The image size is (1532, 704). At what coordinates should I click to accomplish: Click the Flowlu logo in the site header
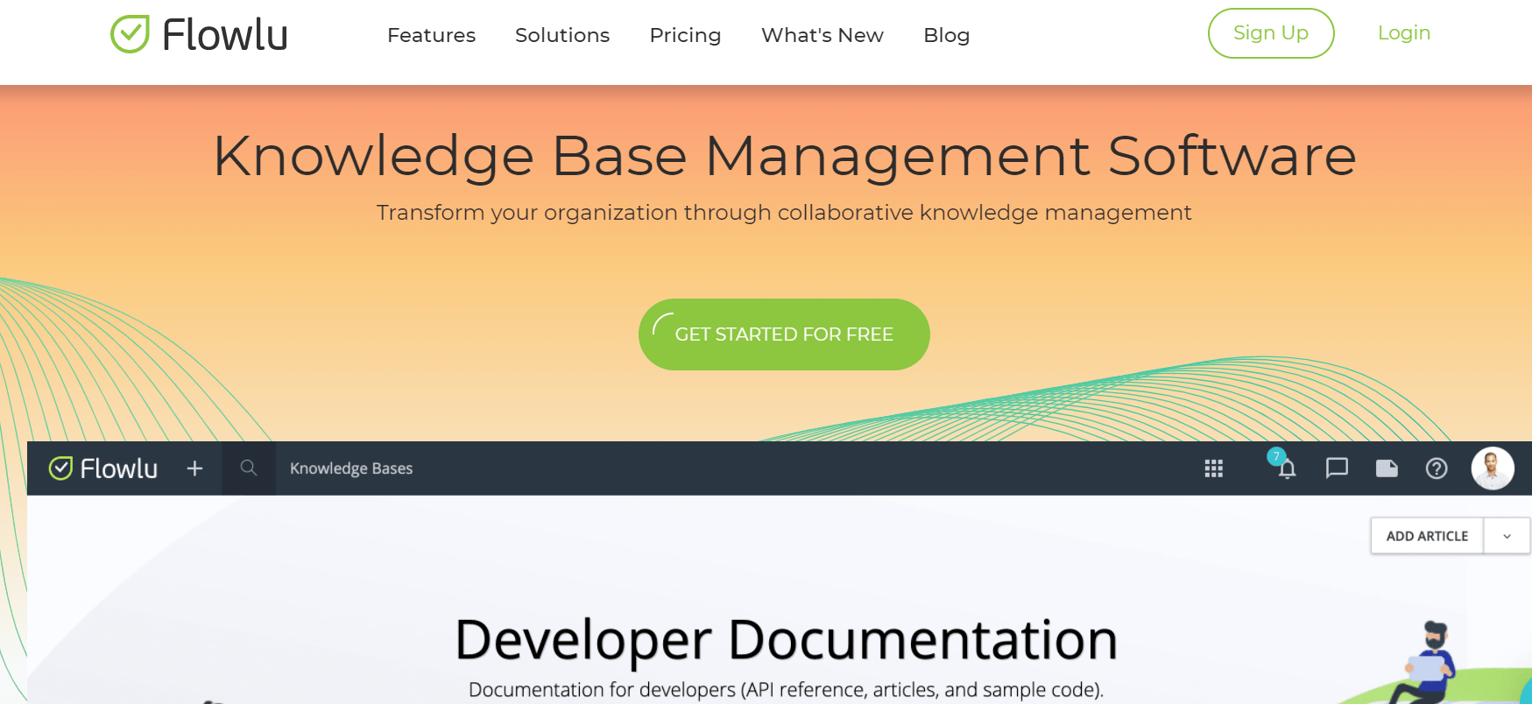point(199,35)
